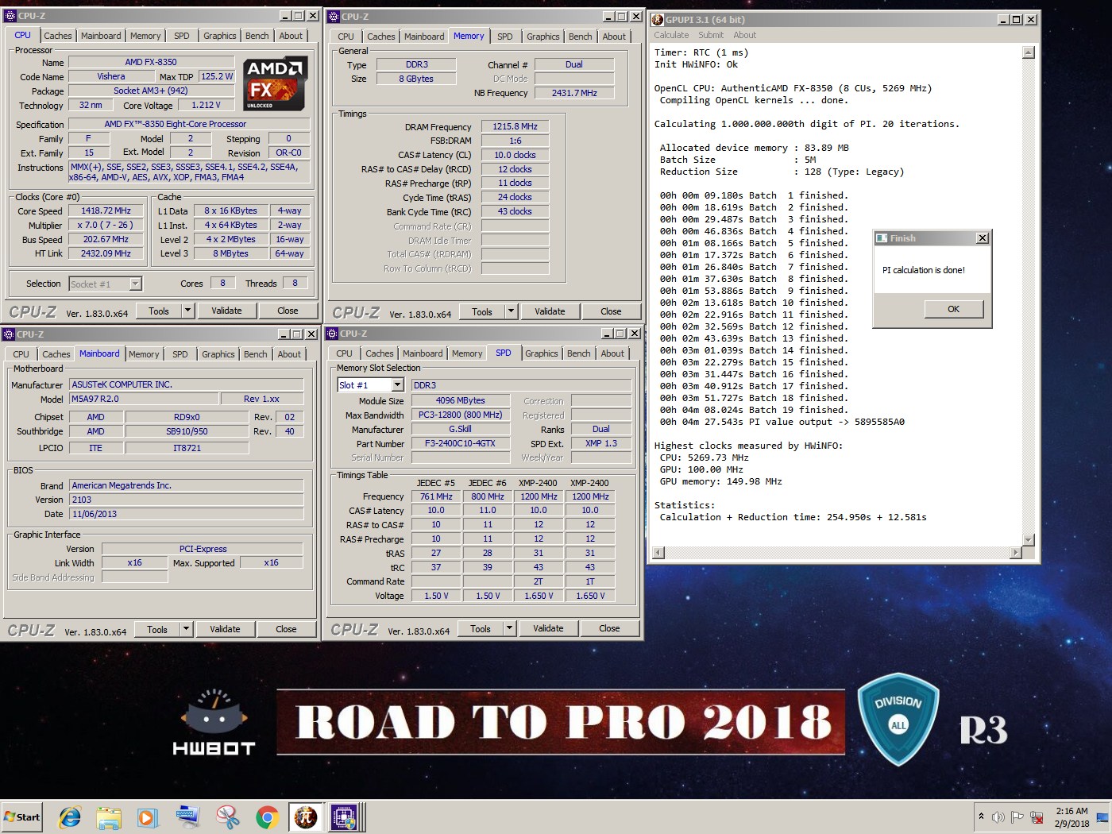1112x834 pixels.
Task: Click NB Frequency value 2431.7 MHz
Action: (574, 93)
